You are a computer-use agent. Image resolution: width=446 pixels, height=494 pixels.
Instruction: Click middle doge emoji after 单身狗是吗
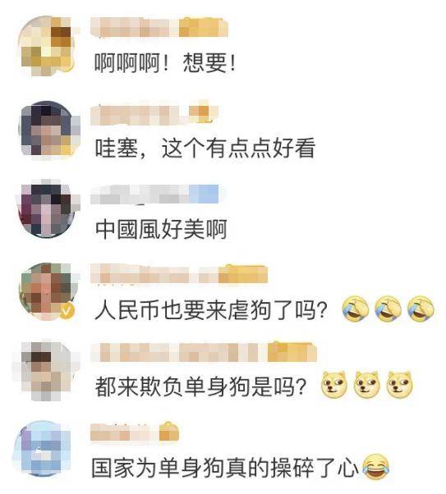click(366, 384)
